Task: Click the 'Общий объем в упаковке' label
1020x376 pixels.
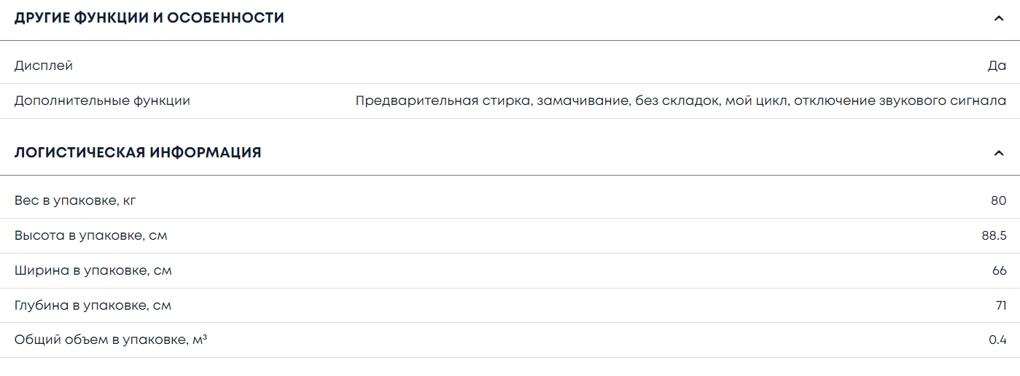Action: point(111,340)
